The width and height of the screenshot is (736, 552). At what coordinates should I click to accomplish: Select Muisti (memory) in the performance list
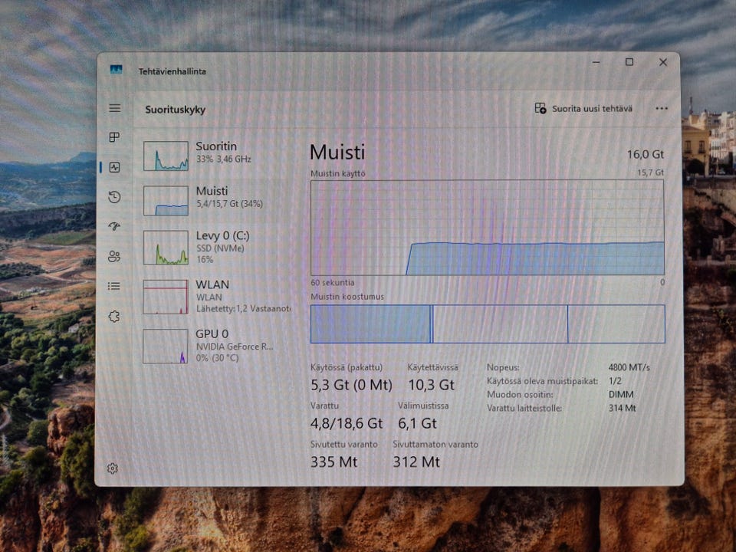215,199
